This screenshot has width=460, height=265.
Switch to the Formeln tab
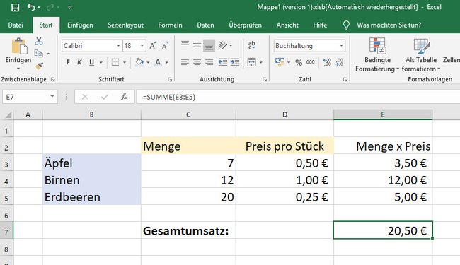(x=170, y=25)
